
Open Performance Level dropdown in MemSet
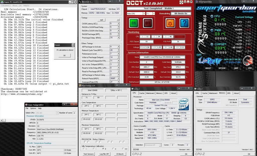coord(118,54)
